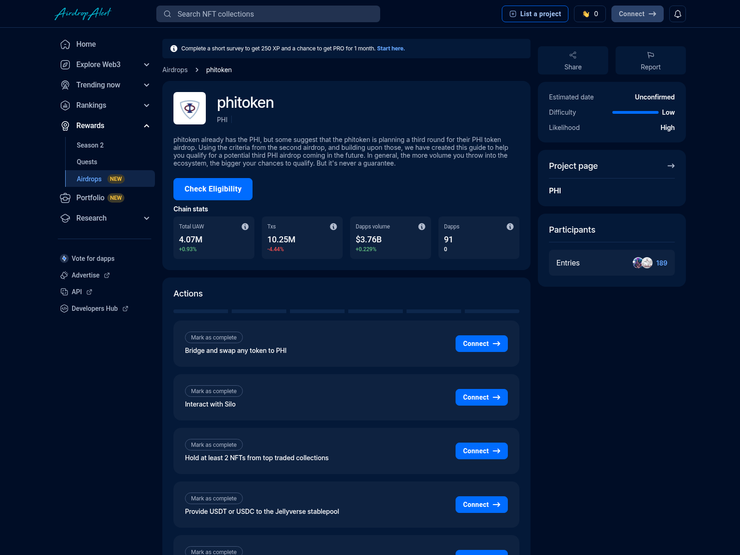
Task: Open the Project page arrow icon
Action: pyautogui.click(x=671, y=166)
